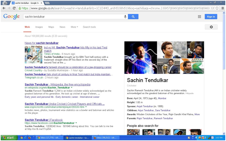The width and height of the screenshot is (226, 141).
Task: Click the blue magnifier search button
Action: [133, 16]
